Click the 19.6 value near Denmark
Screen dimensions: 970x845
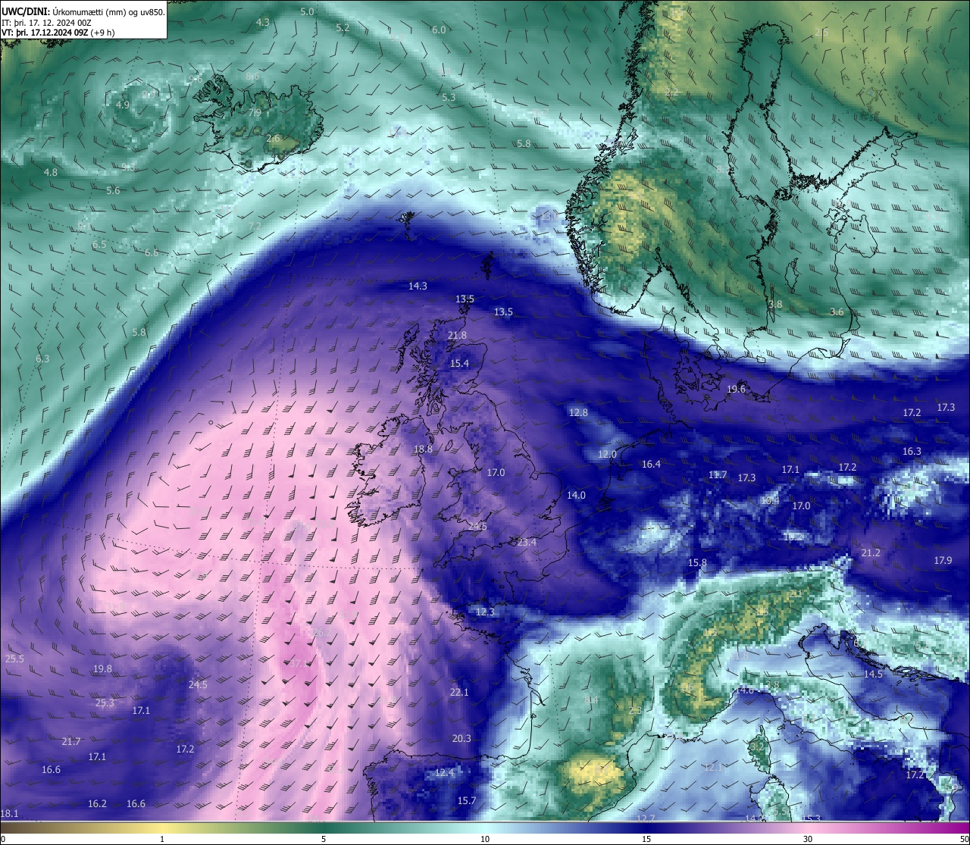[736, 389]
